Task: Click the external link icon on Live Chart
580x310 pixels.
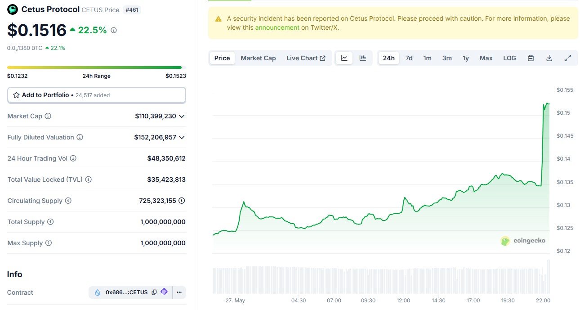Action: point(322,58)
